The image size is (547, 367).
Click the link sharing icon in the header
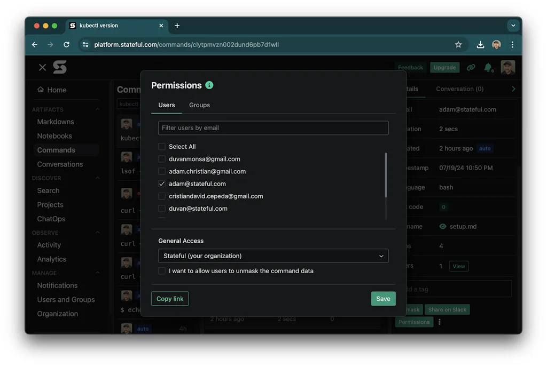(x=471, y=67)
